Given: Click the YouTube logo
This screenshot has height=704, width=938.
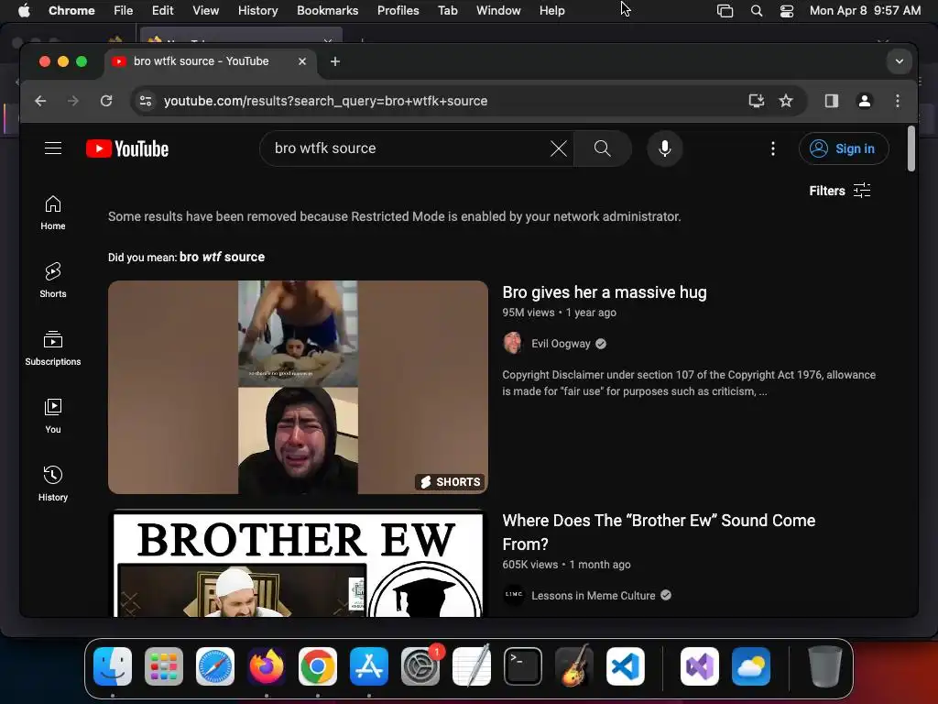Looking at the screenshot, I should tap(126, 148).
